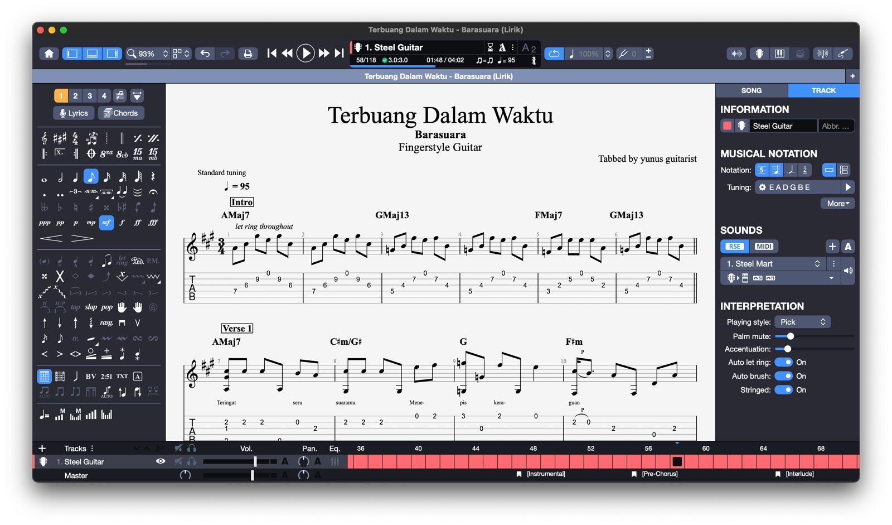Screen dimensions: 892x525
Task: Open the Lyrics editor button
Action: (x=74, y=113)
